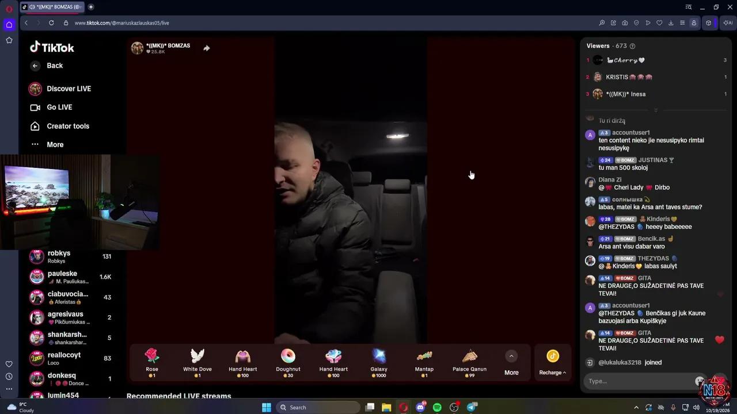This screenshot has width=737, height=414.
Task: Click the Share arrow beside BOMZAS title
Action: coord(207,48)
